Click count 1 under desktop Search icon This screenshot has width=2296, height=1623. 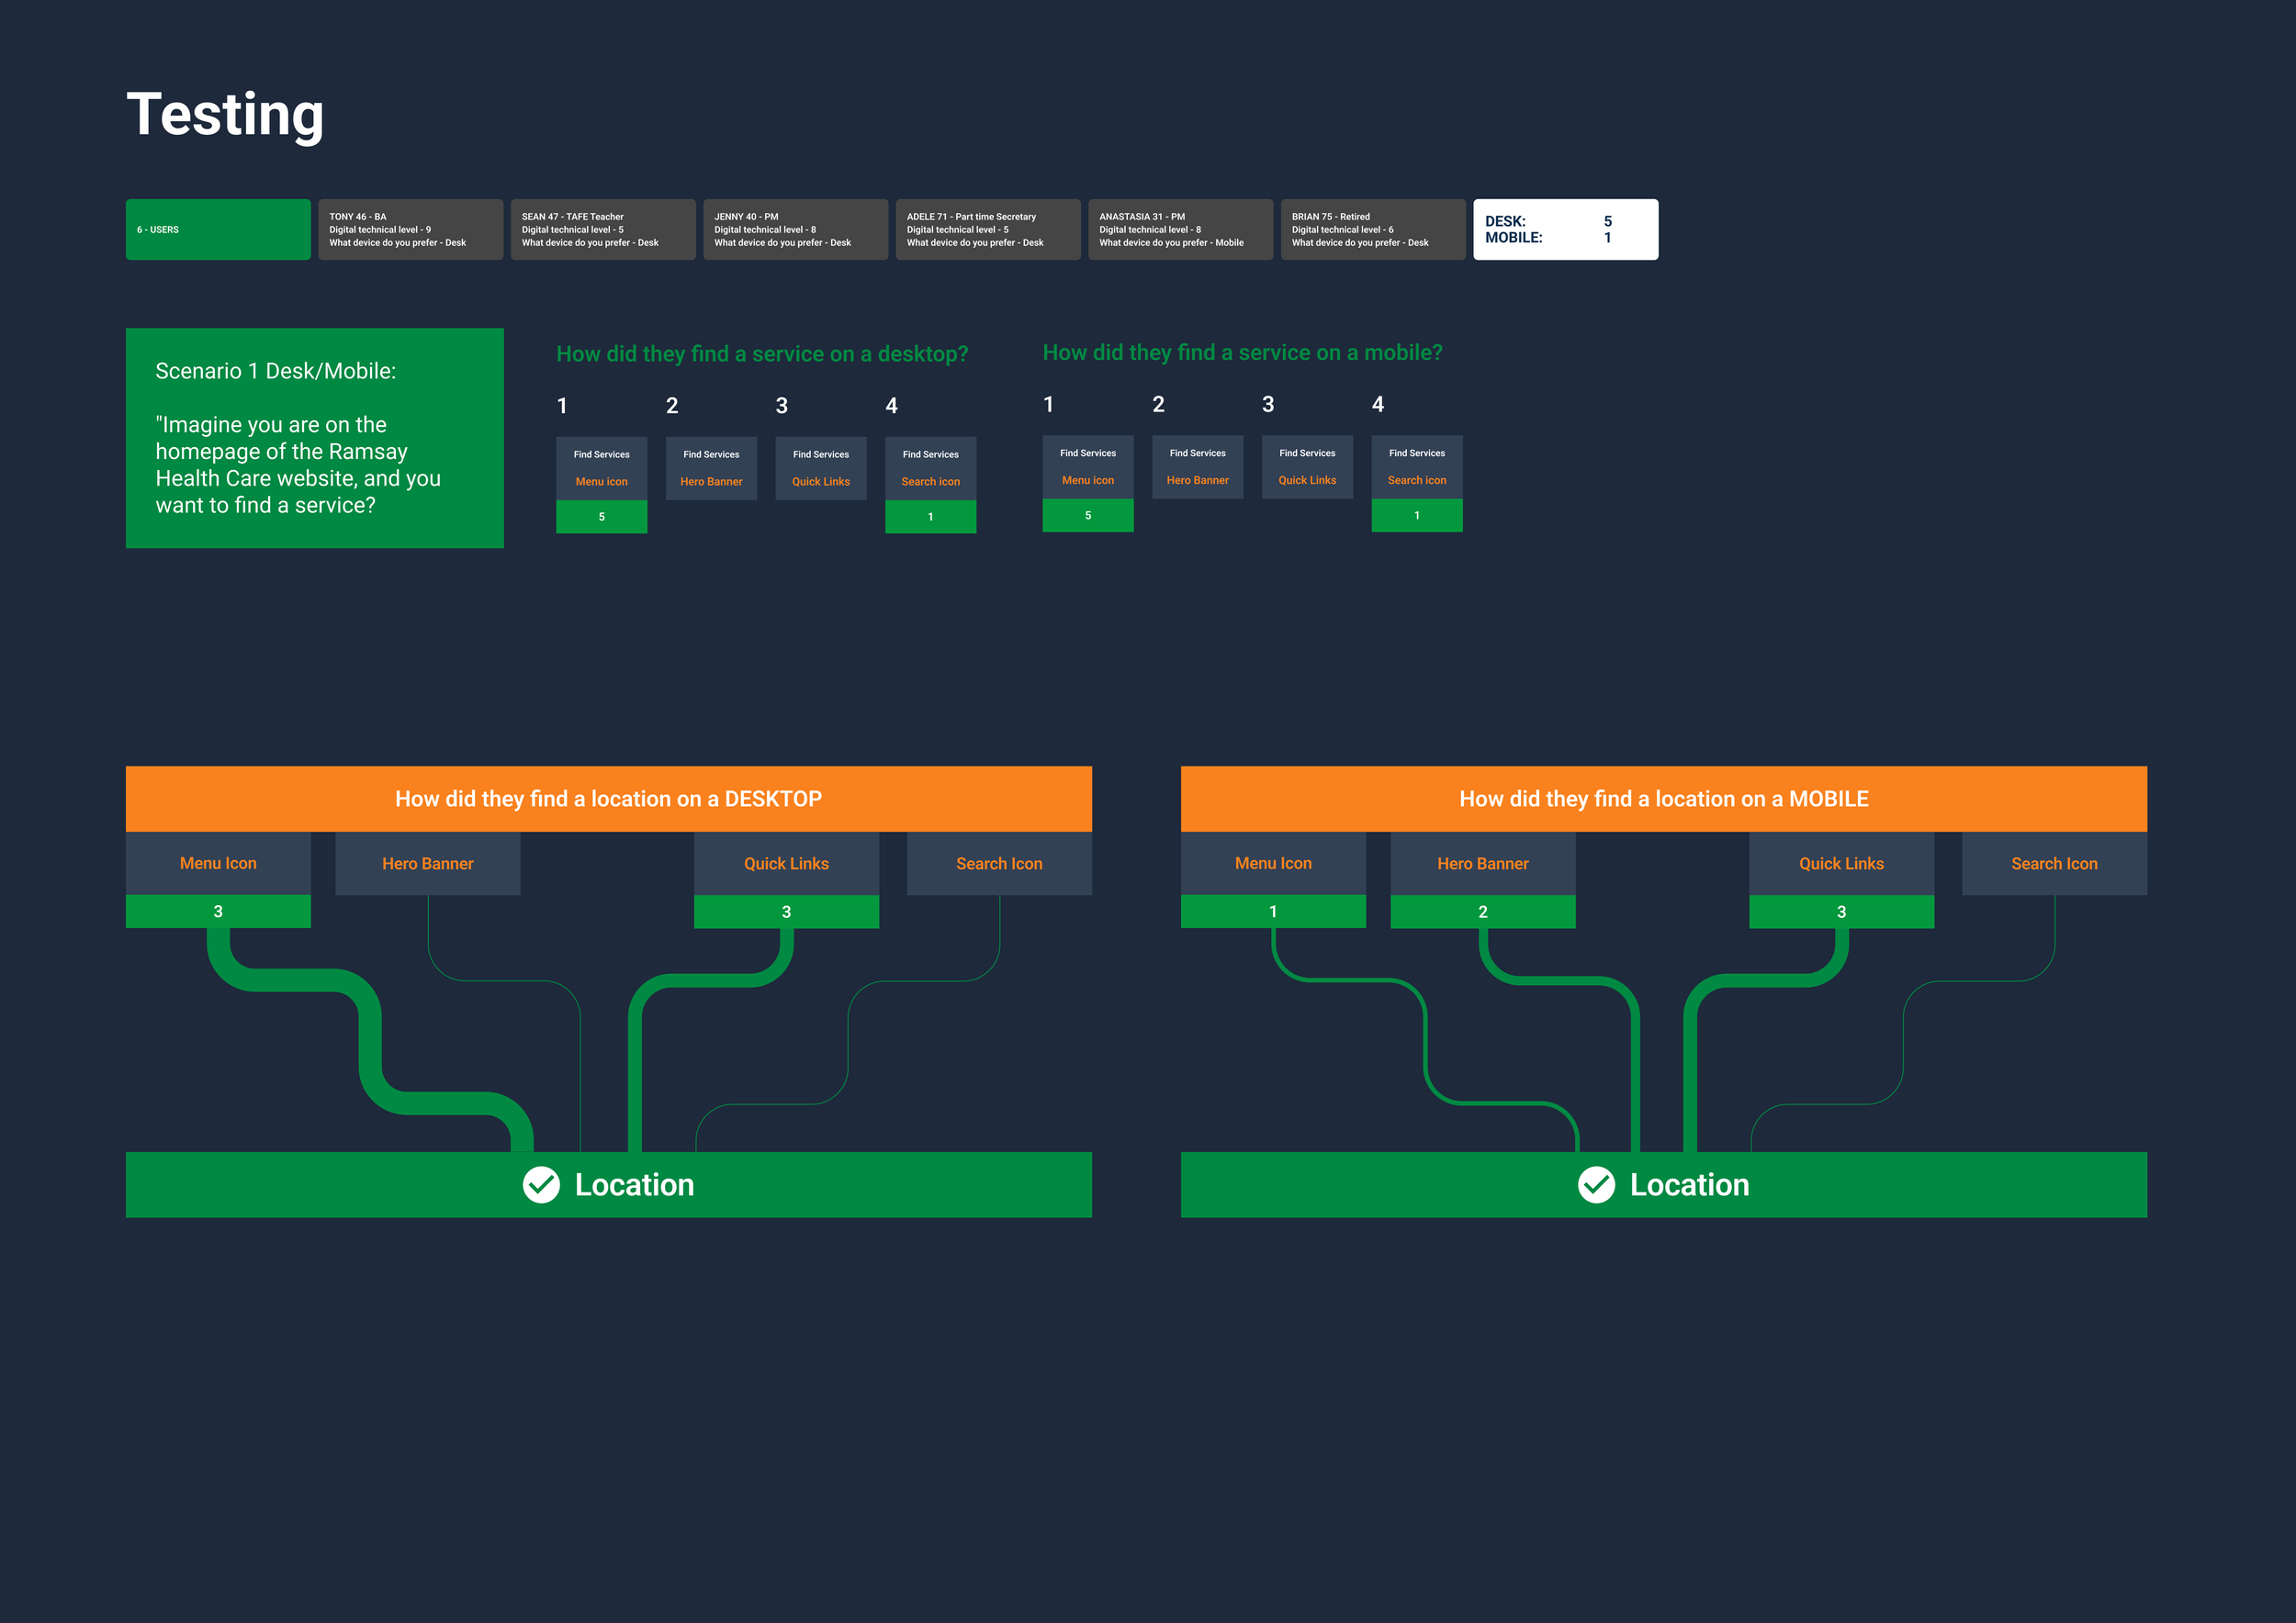(x=930, y=517)
